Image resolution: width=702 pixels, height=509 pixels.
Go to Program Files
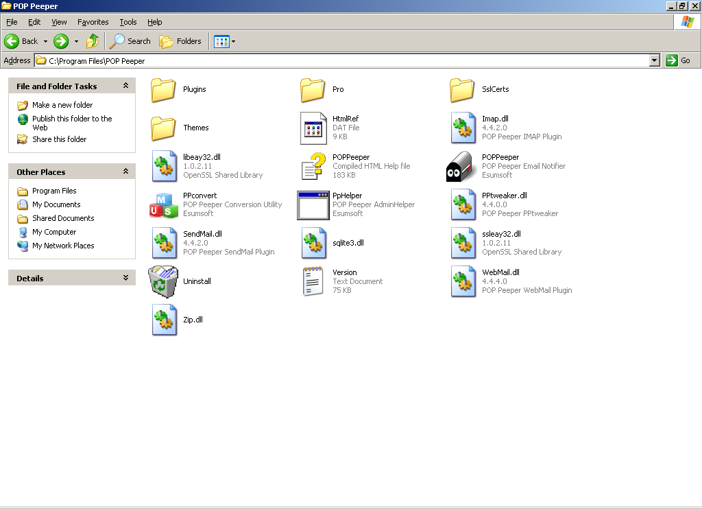[x=54, y=191]
